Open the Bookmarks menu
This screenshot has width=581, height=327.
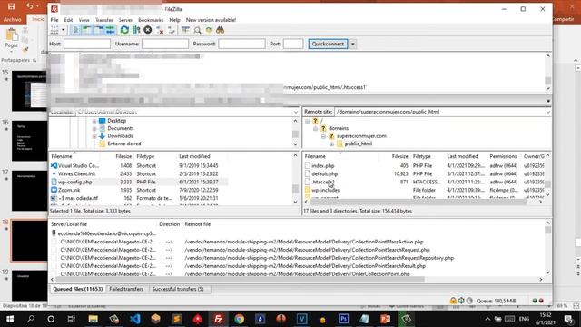click(151, 20)
